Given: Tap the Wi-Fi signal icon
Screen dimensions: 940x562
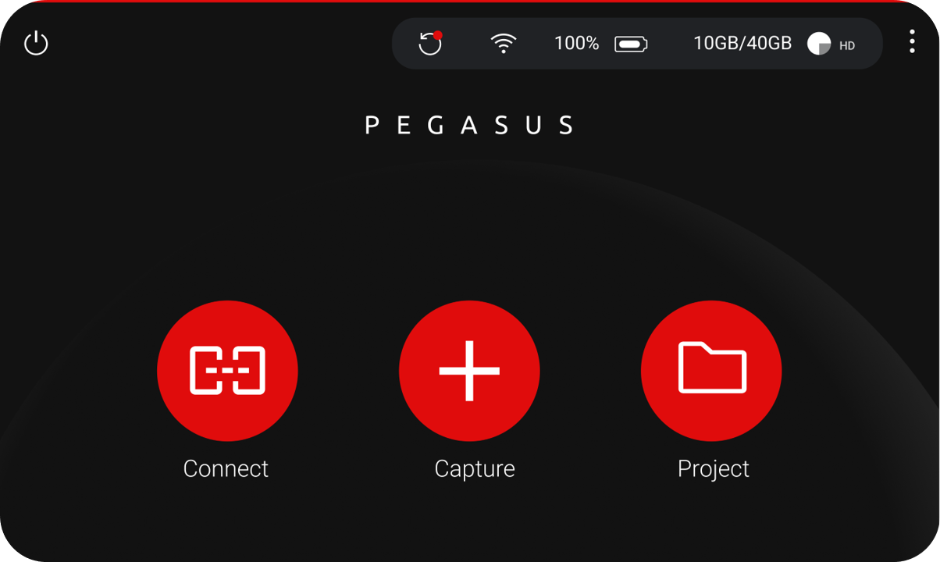Looking at the screenshot, I should click(504, 43).
